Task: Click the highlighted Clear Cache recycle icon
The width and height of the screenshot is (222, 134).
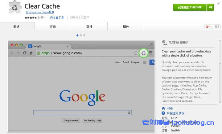Action: point(143,53)
